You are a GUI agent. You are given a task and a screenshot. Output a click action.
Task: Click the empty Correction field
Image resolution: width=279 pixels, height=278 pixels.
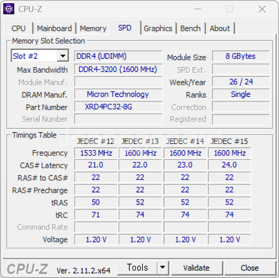[241, 106]
